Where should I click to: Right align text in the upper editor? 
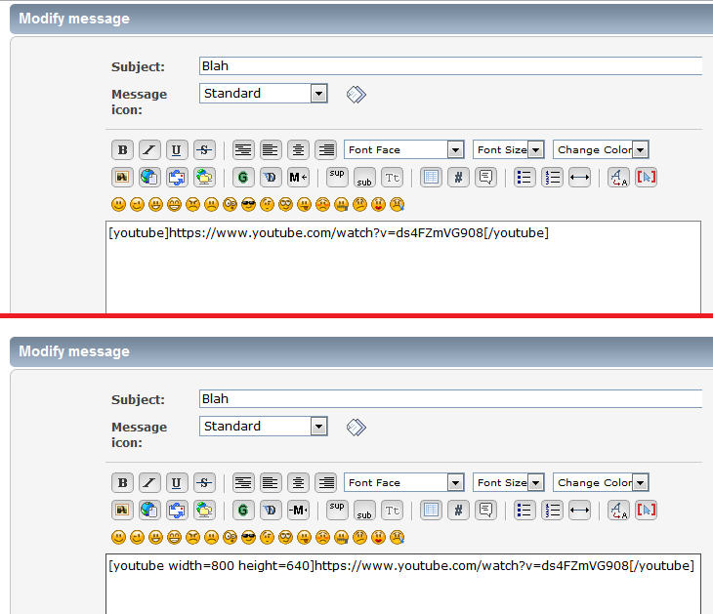tap(326, 150)
